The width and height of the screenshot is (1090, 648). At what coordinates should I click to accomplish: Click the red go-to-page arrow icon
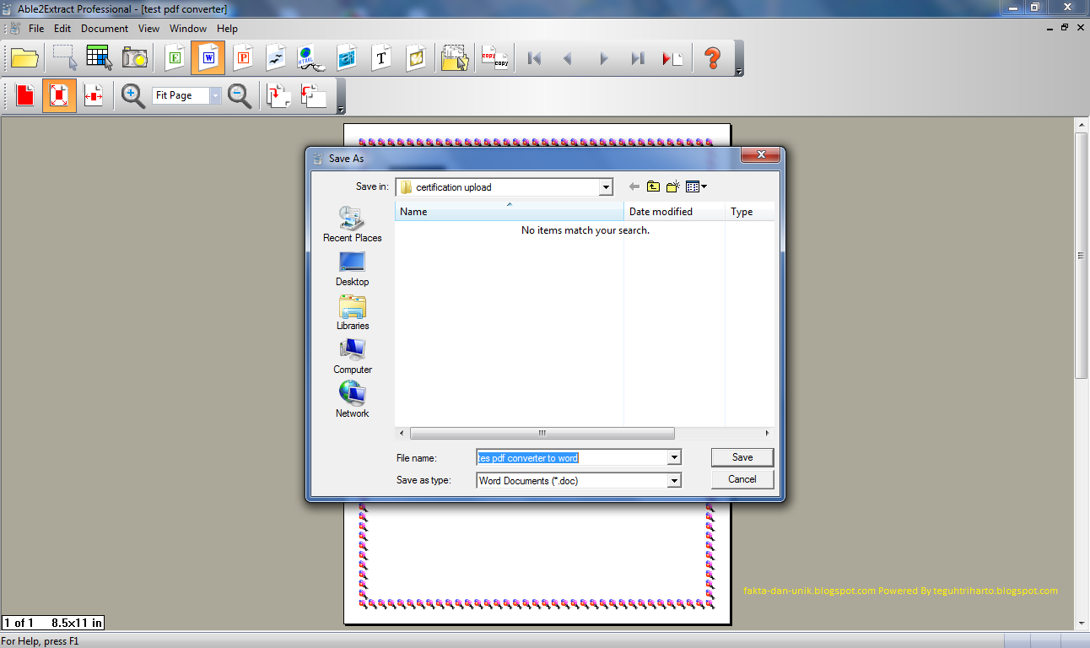pos(672,58)
